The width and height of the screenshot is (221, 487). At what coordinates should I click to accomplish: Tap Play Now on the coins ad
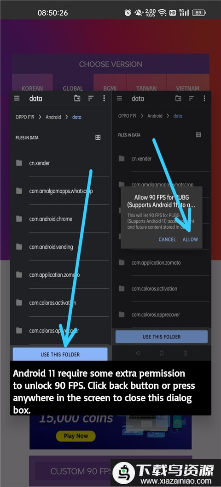click(76, 436)
